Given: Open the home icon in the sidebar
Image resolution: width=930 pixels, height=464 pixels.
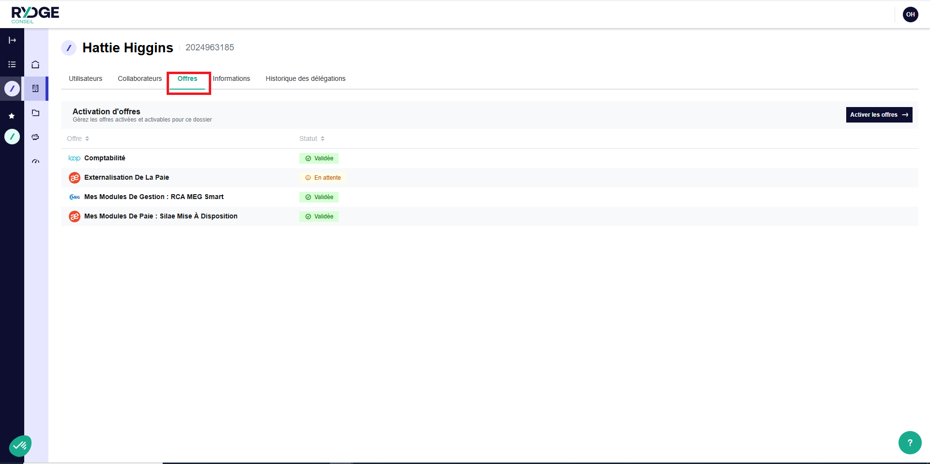Looking at the screenshot, I should (35, 64).
